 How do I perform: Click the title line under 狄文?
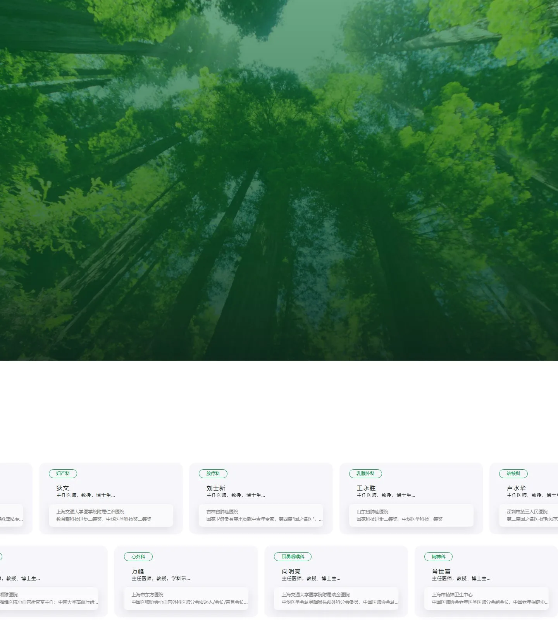(x=86, y=495)
